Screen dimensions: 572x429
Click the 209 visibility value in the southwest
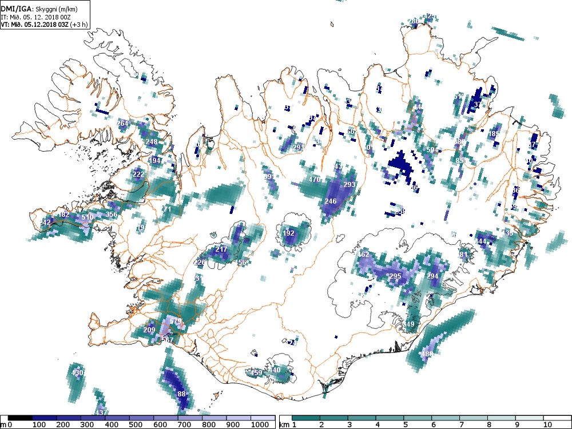[149, 330]
